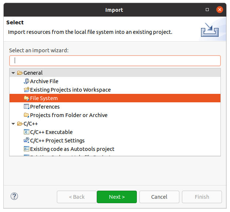Open the Help question mark button
This screenshot has height=212, width=230.
[14, 197]
